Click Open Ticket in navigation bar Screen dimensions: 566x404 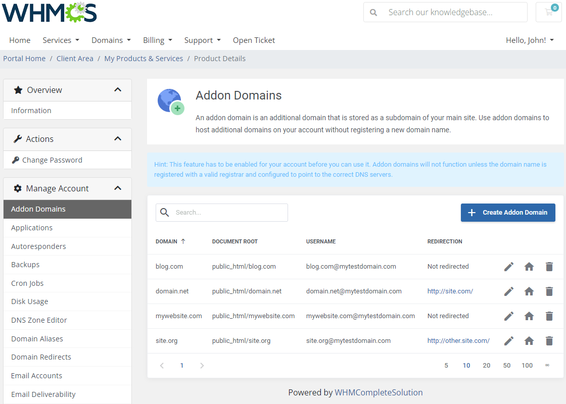pyautogui.click(x=254, y=40)
